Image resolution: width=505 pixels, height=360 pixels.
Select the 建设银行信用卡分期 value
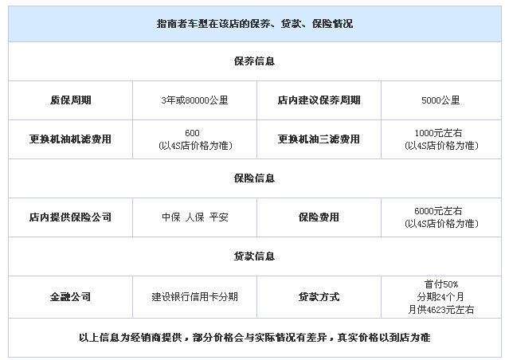(x=194, y=296)
